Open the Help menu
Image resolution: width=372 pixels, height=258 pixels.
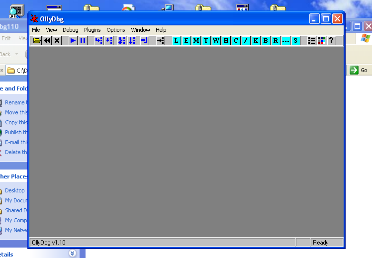click(x=161, y=30)
